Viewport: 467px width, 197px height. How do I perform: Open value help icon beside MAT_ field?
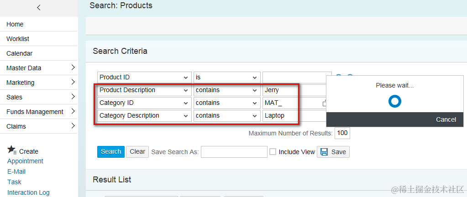(324, 103)
